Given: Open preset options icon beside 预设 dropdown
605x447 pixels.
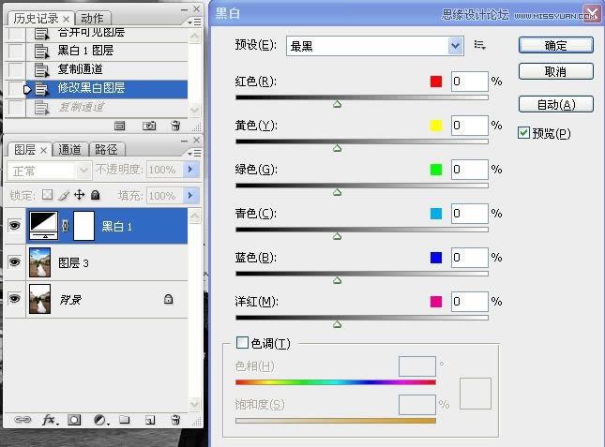Looking at the screenshot, I should tap(480, 45).
